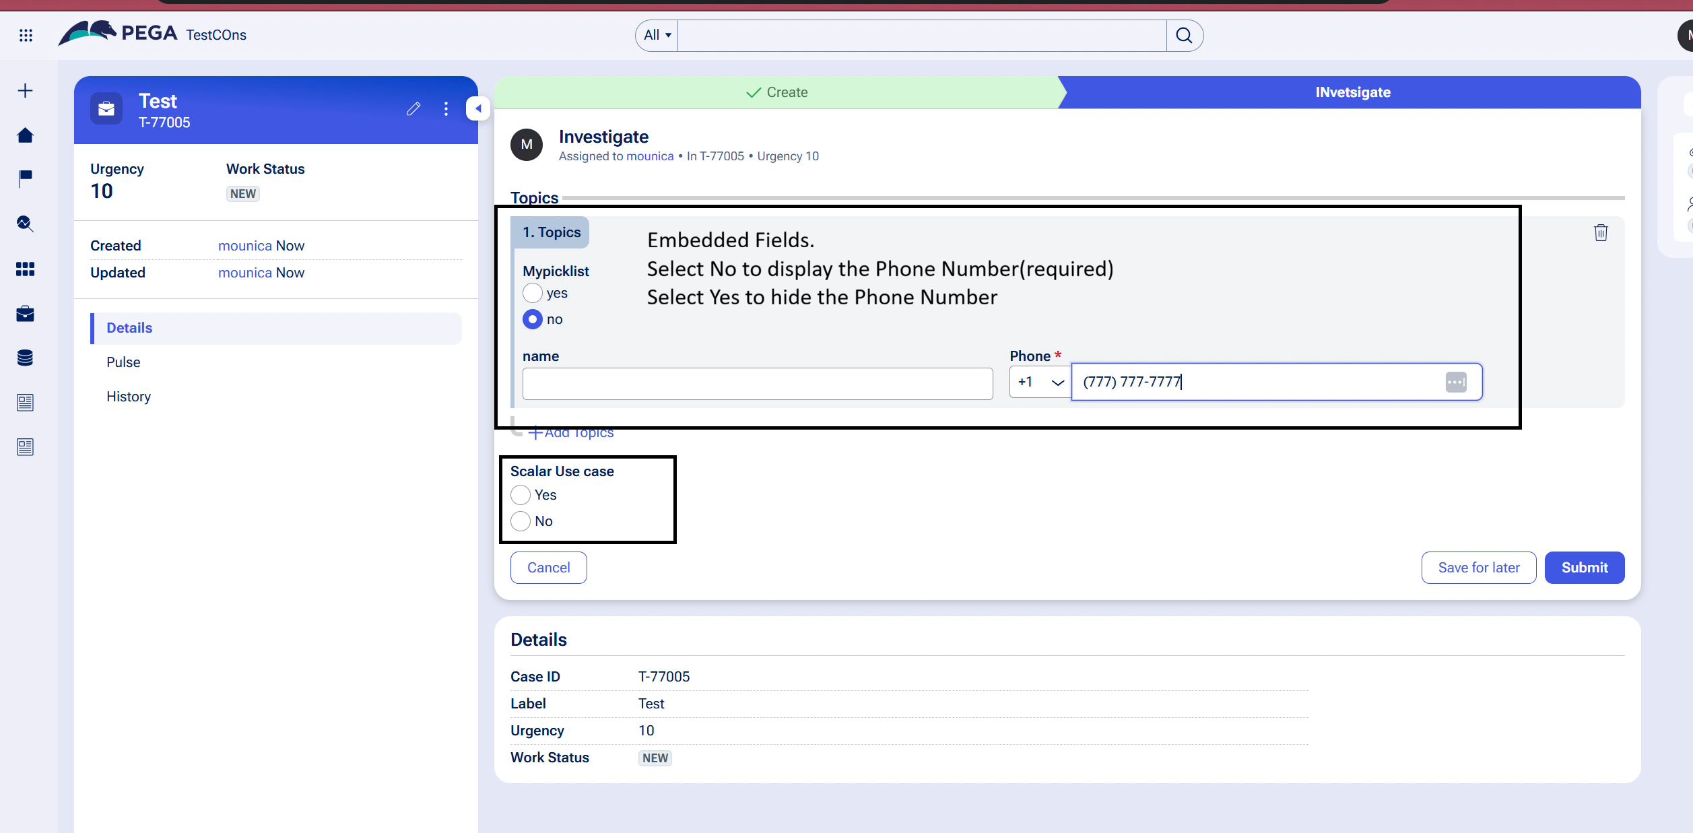Switch to the Pulse tab
This screenshot has width=1693, height=833.
[x=123, y=362]
